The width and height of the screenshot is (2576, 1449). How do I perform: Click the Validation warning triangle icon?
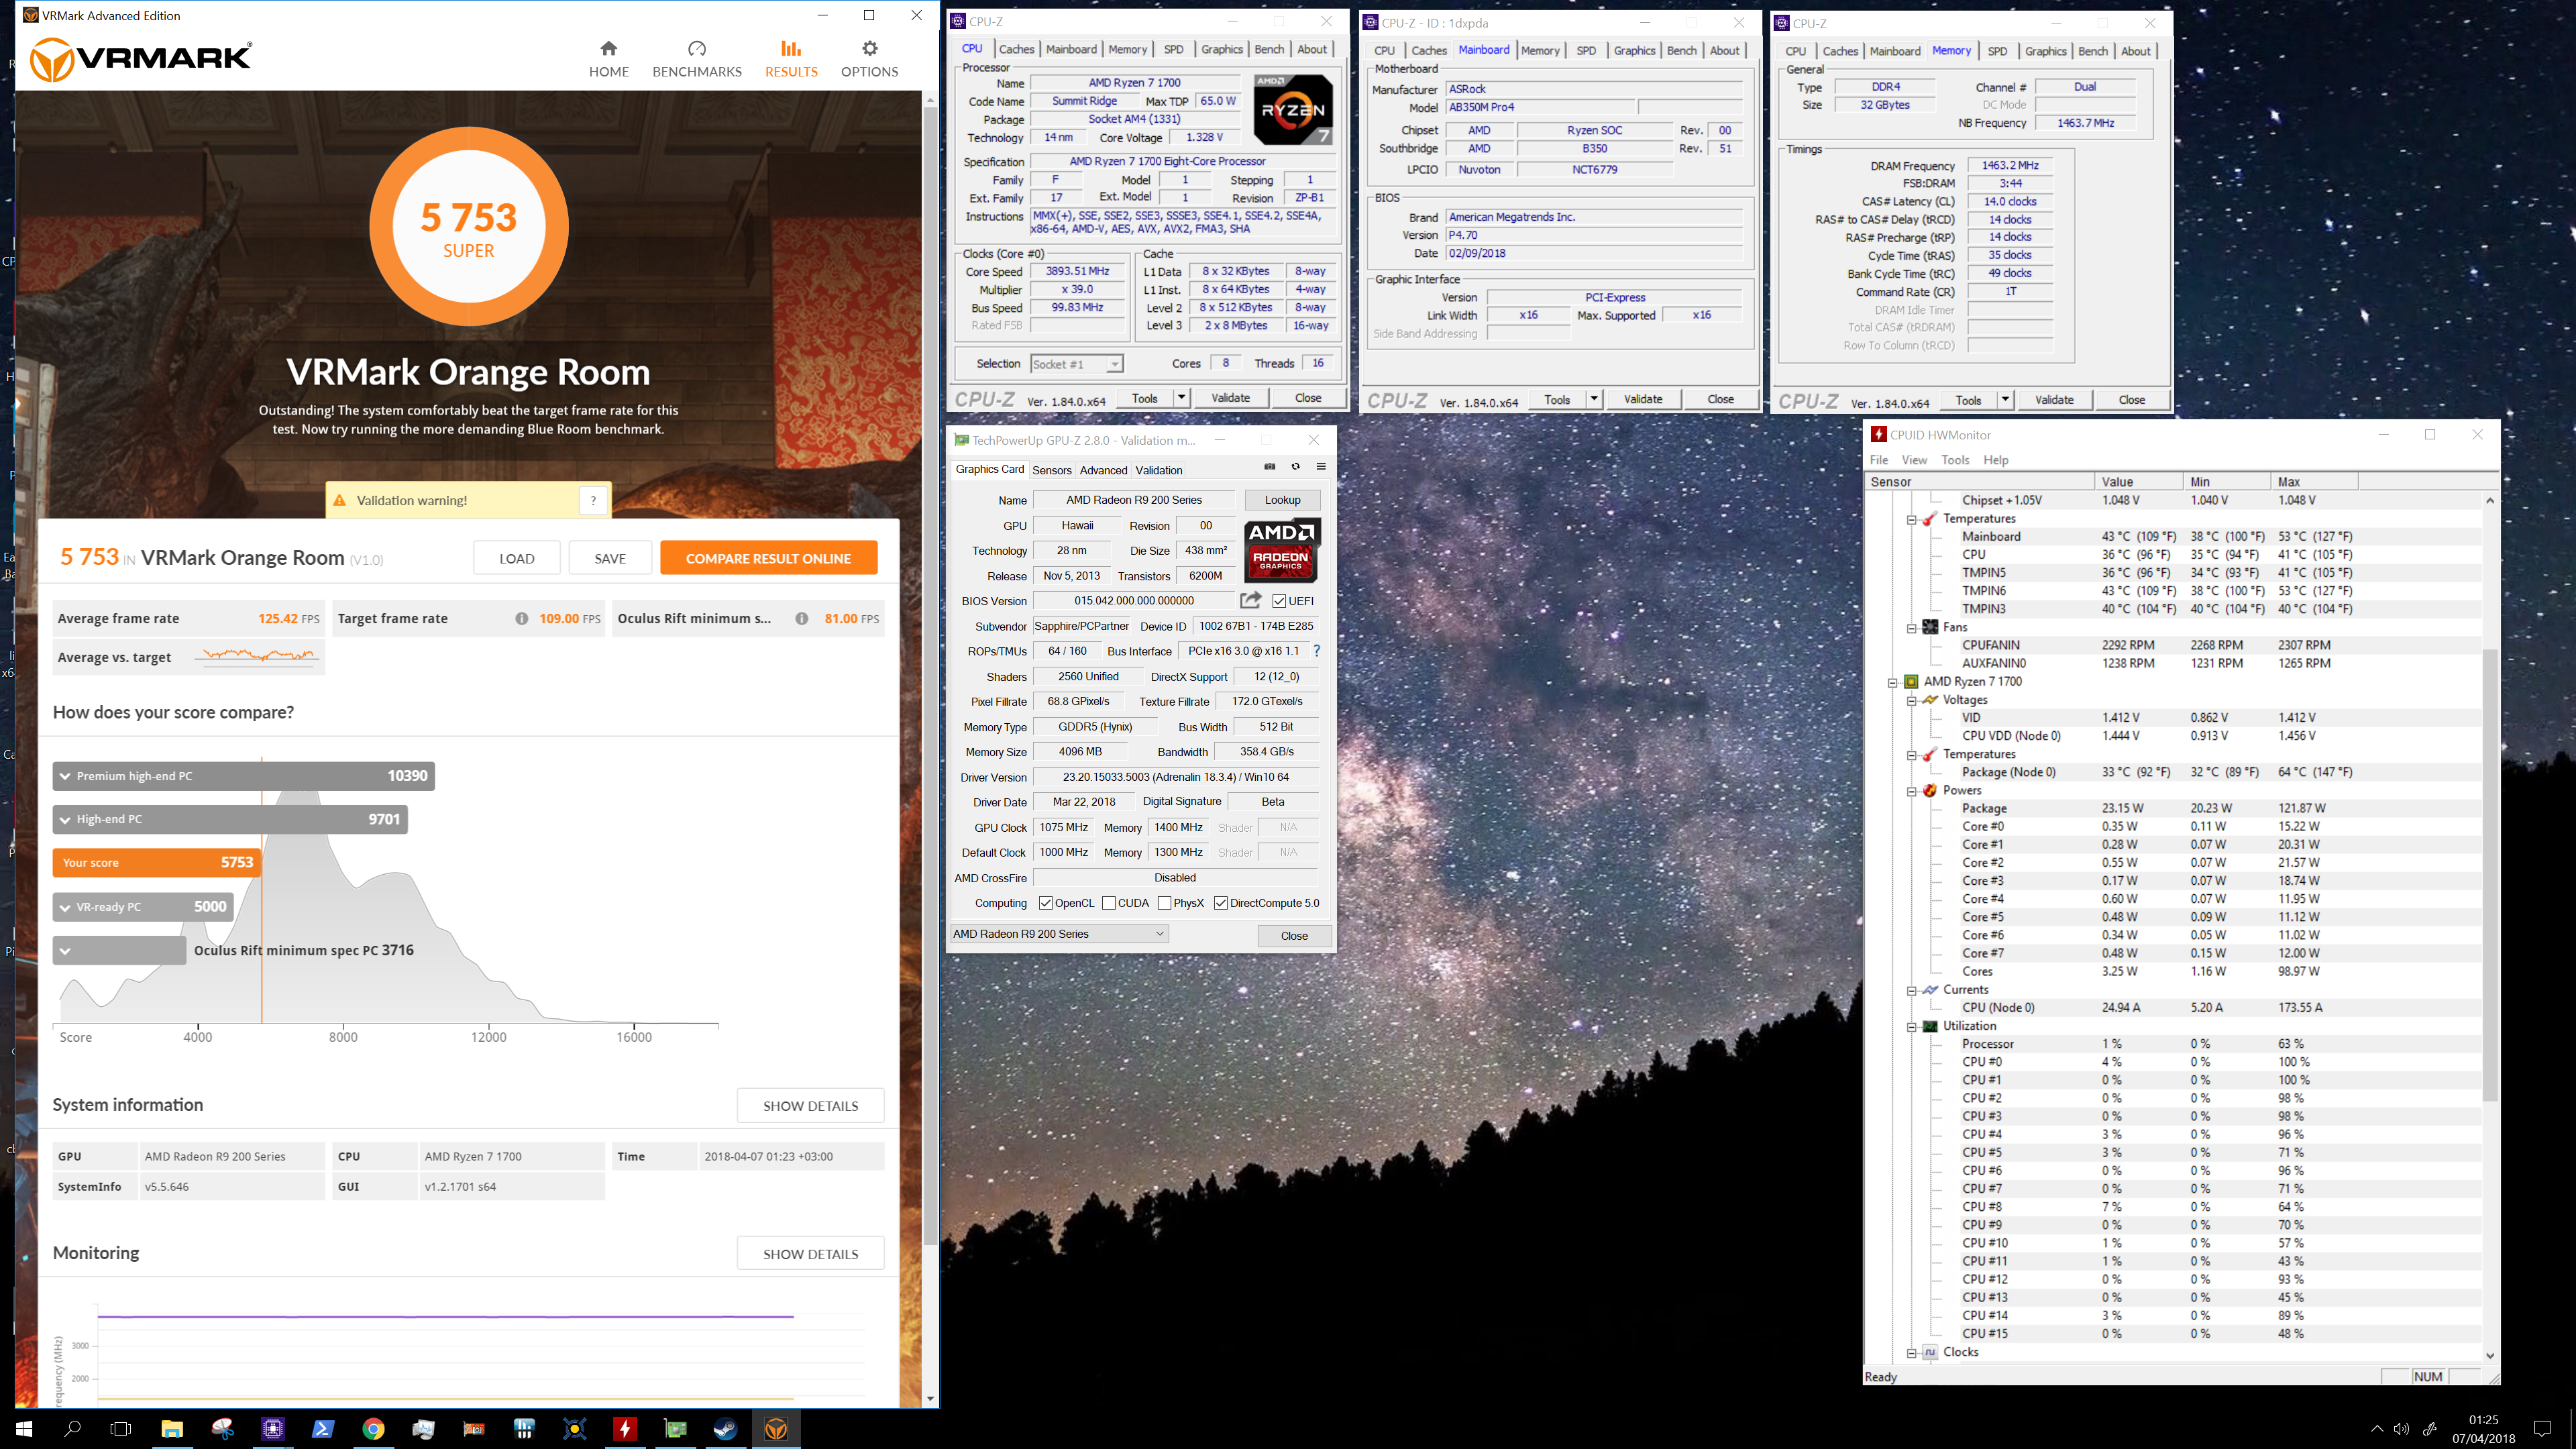[x=340, y=500]
